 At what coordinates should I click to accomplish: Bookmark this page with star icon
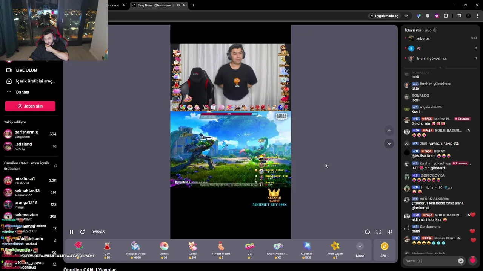click(x=406, y=16)
